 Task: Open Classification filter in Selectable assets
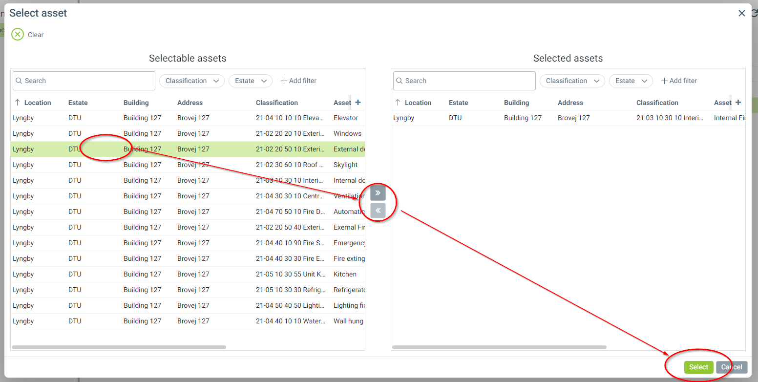click(x=191, y=81)
